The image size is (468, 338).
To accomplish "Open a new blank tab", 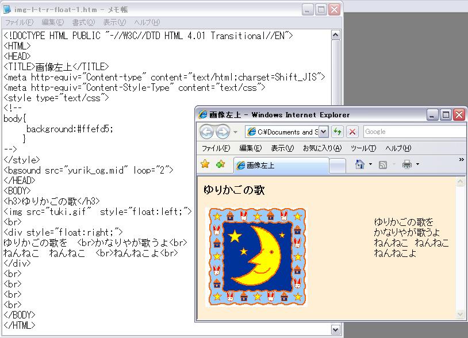I will (x=337, y=166).
